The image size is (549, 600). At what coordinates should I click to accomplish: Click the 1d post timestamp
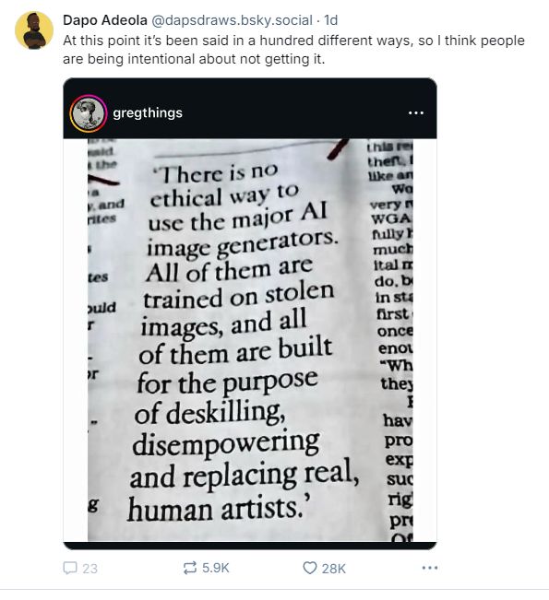point(330,20)
